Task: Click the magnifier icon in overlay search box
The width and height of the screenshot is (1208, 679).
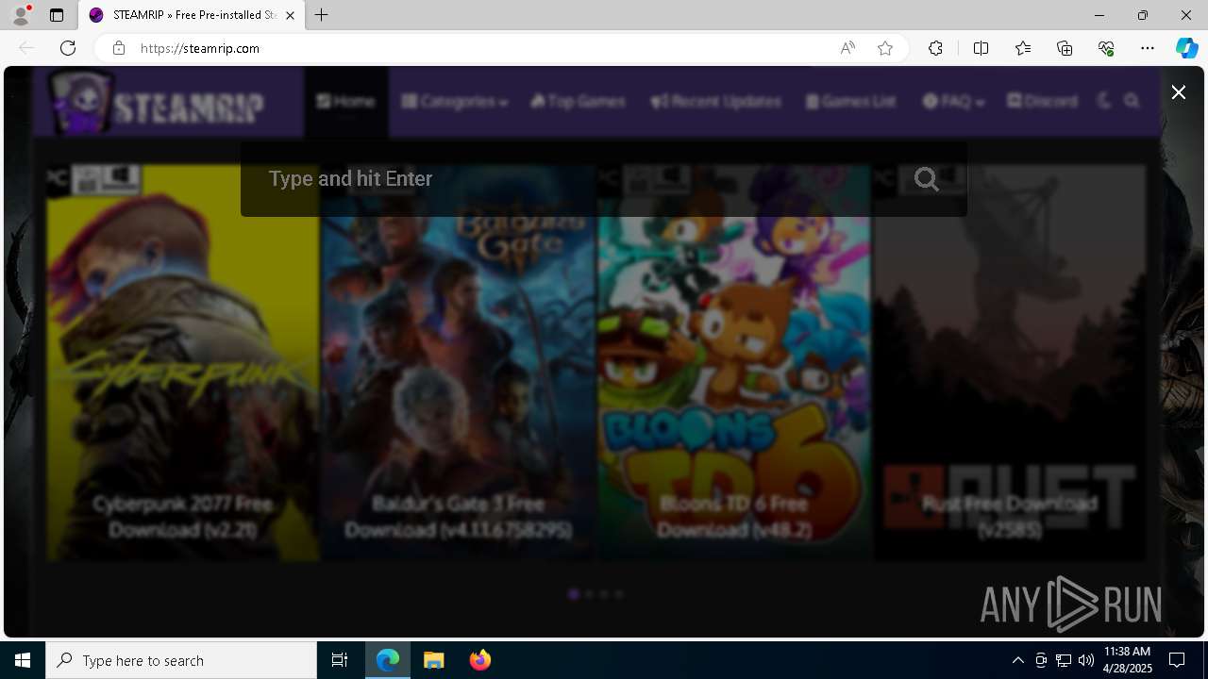Action: (x=927, y=179)
